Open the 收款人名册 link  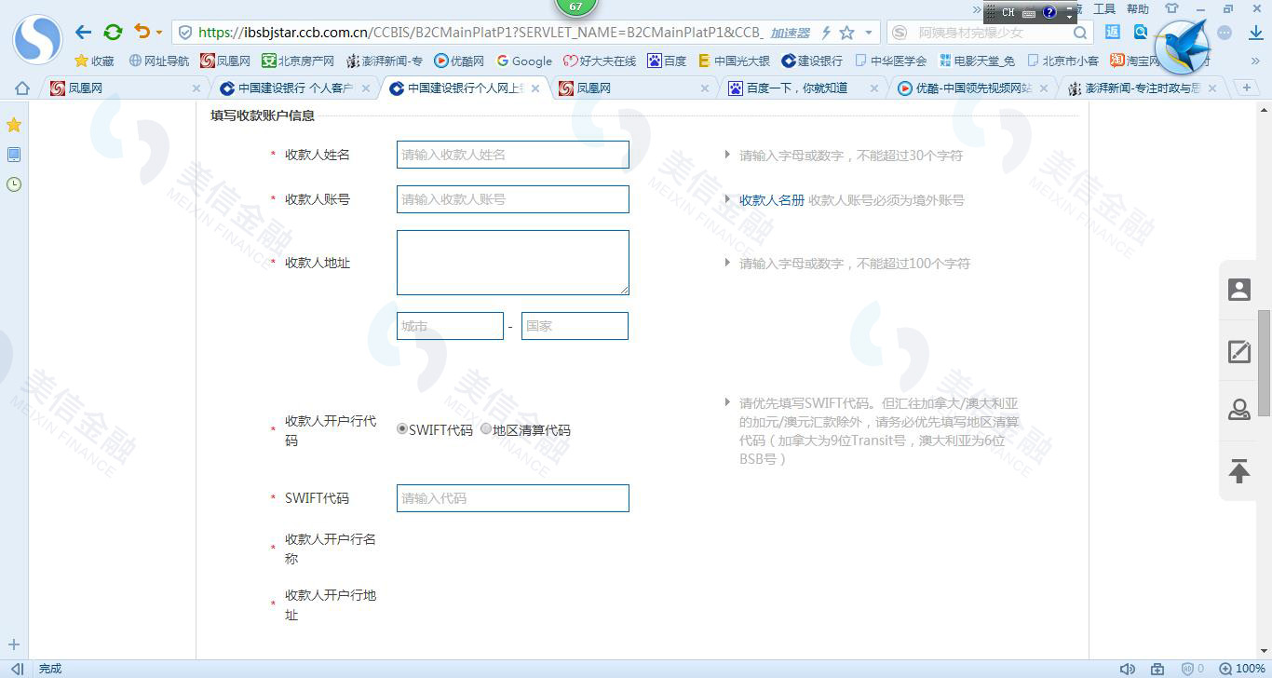pyautogui.click(x=771, y=199)
